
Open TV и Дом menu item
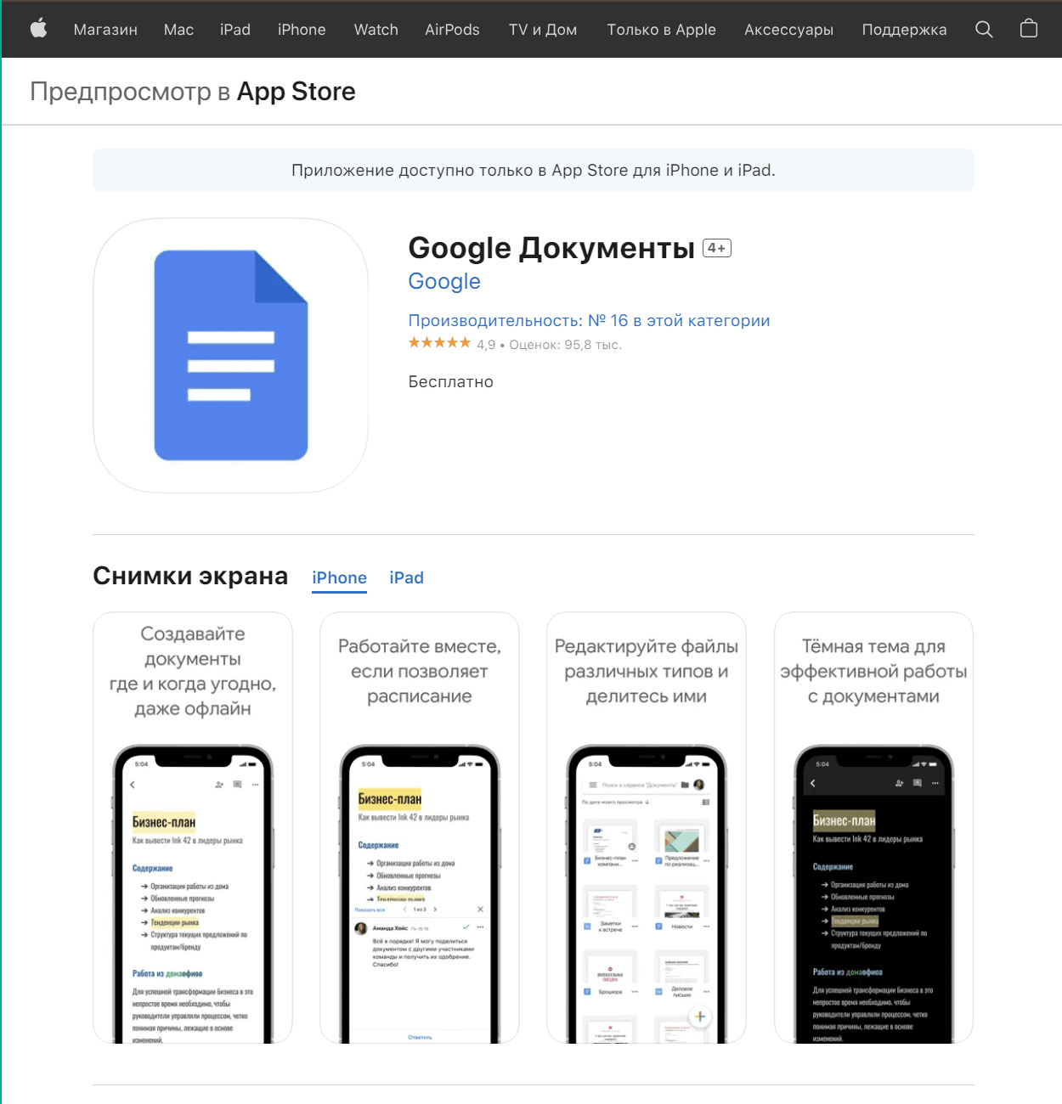(543, 30)
